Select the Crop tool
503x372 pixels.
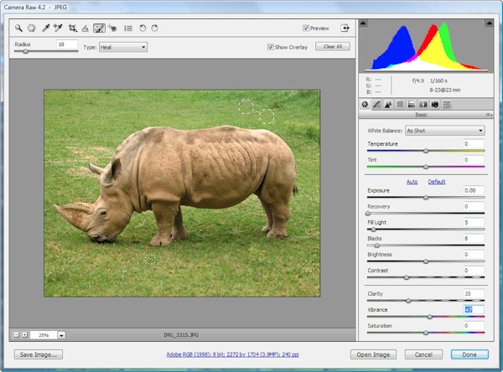click(72, 28)
